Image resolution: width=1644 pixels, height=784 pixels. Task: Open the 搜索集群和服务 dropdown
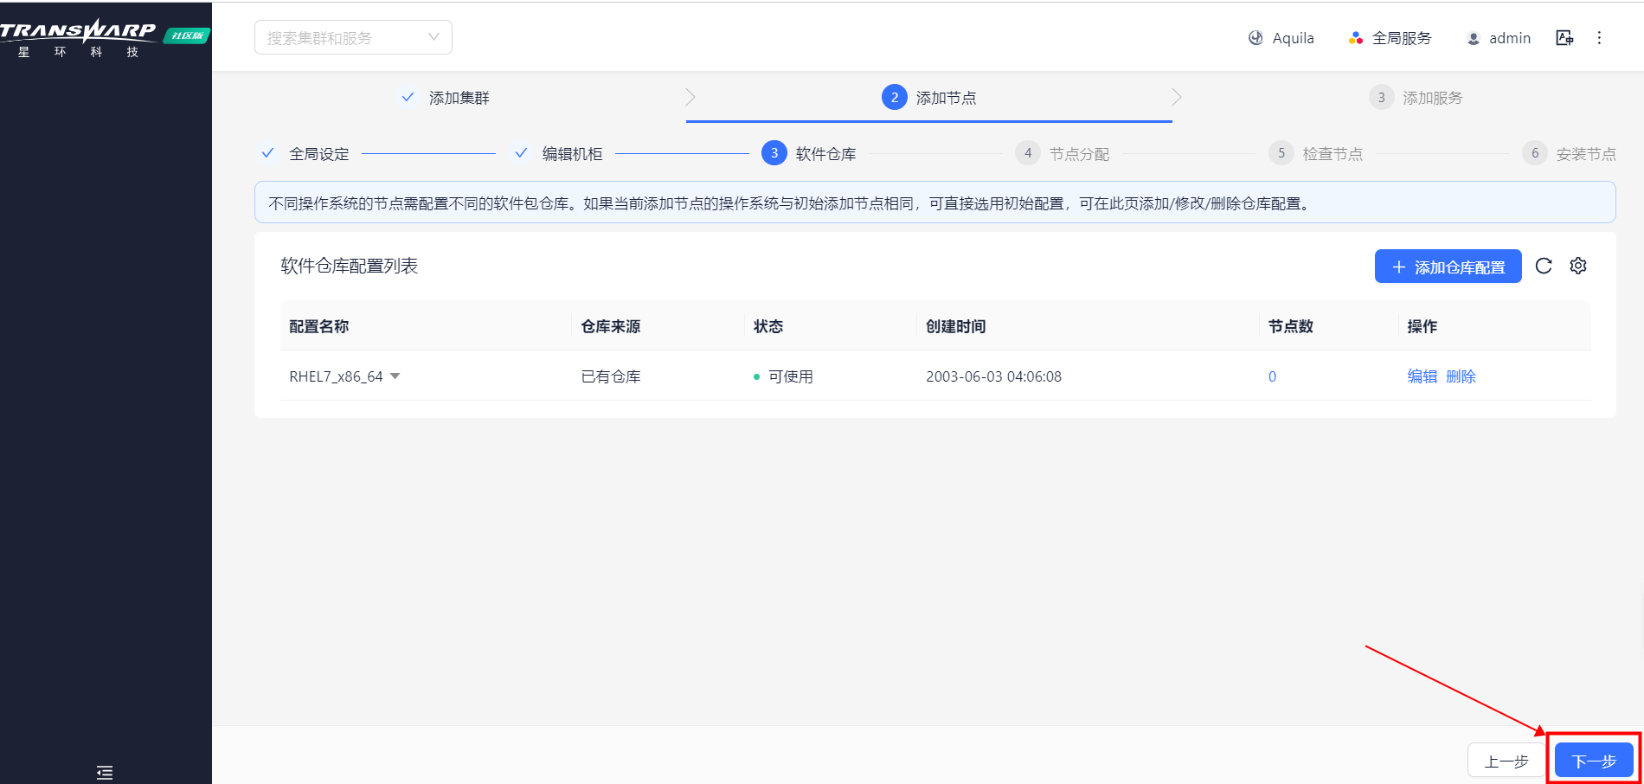(353, 37)
